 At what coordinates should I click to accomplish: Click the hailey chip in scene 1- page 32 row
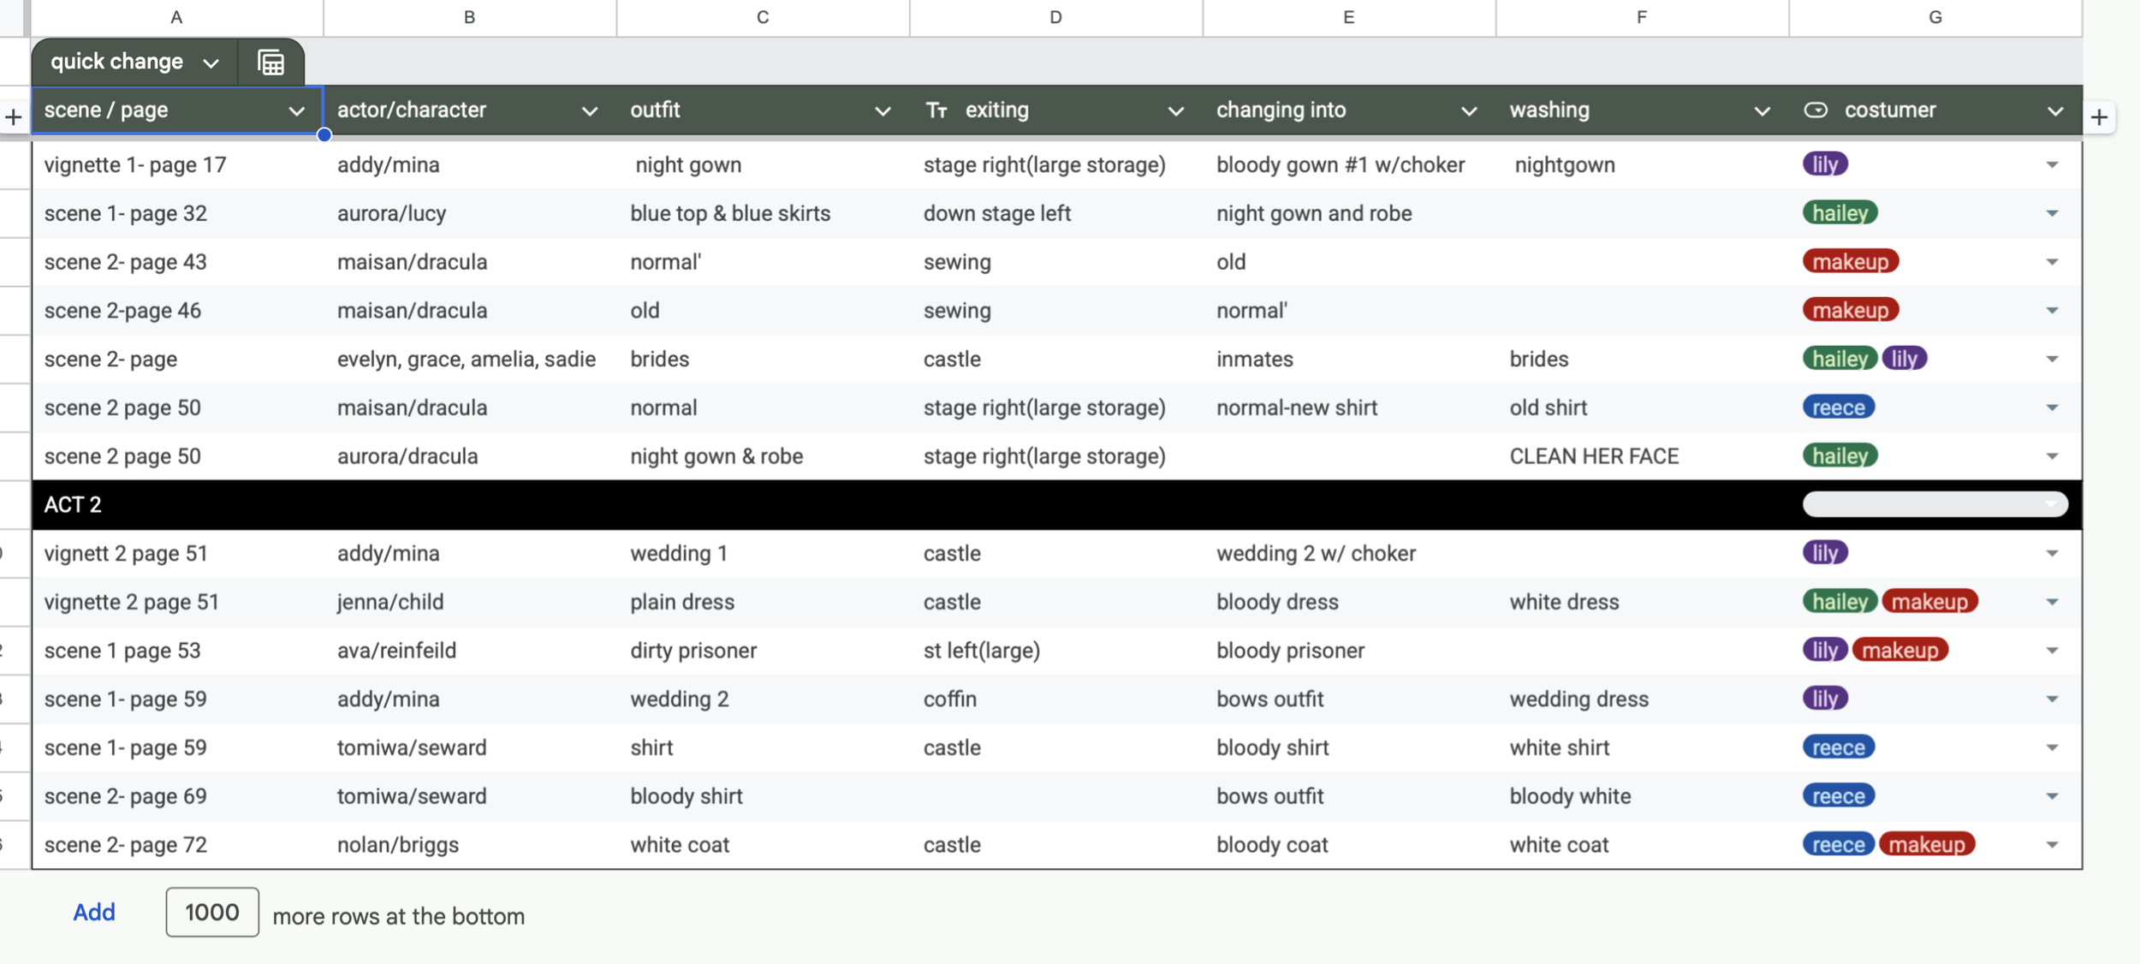coord(1840,213)
